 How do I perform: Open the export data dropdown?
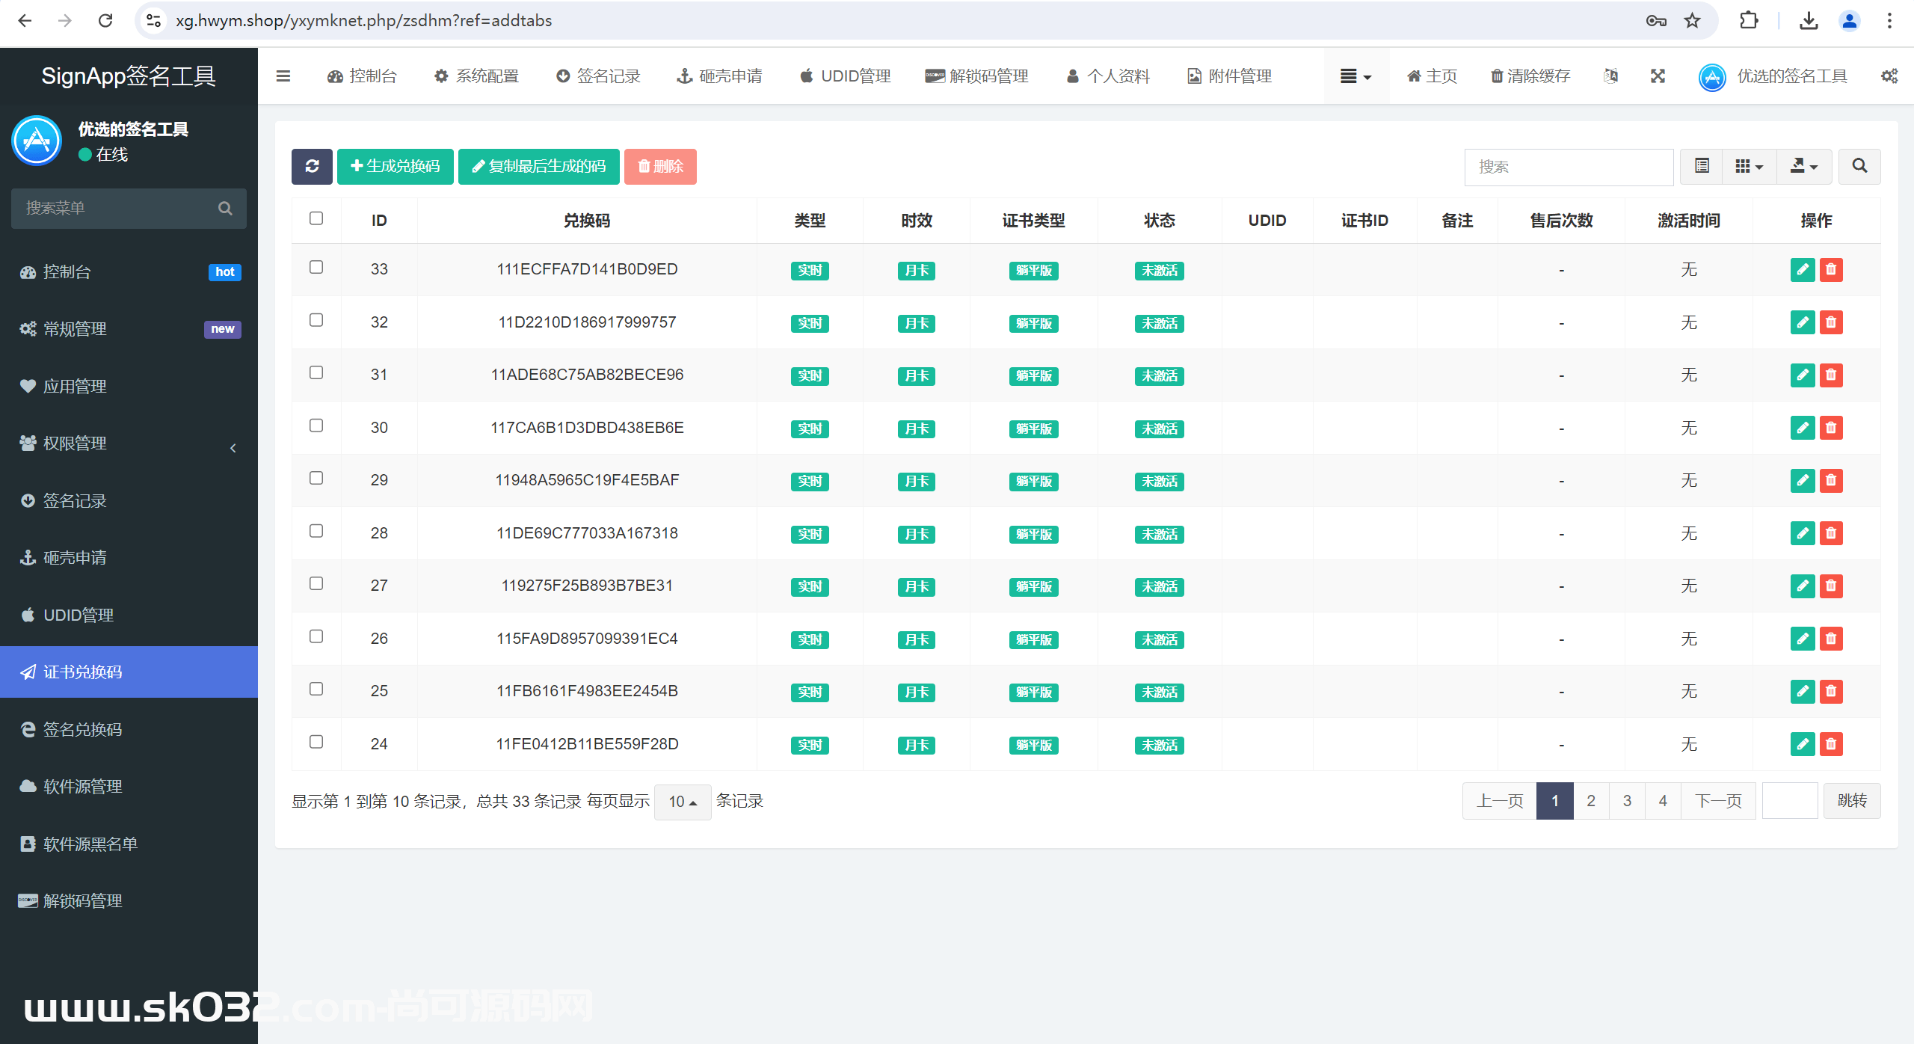point(1803,166)
